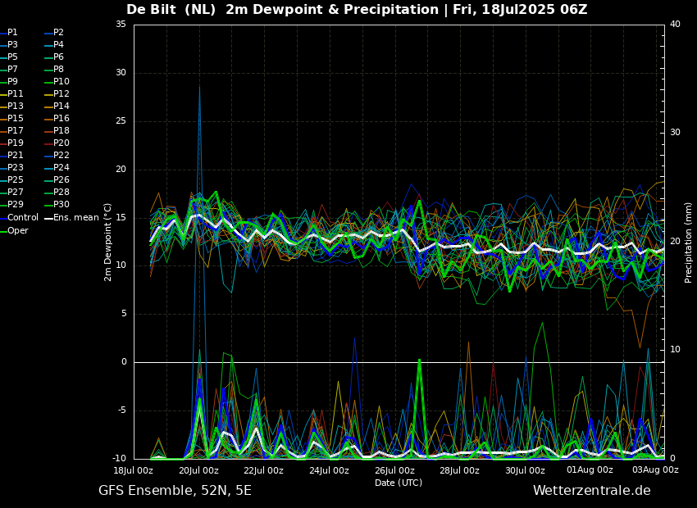Click the Date (UTC) axis label
697x508 pixels.
[399, 483]
